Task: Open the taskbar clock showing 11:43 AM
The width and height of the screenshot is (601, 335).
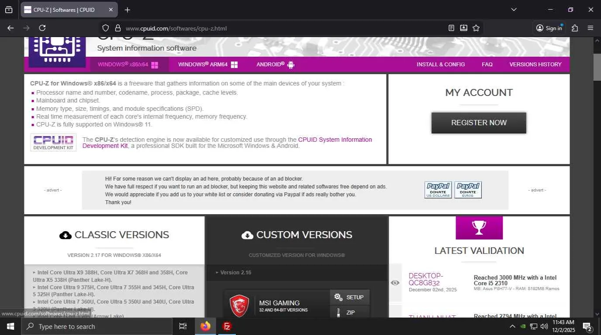Action: (x=563, y=326)
